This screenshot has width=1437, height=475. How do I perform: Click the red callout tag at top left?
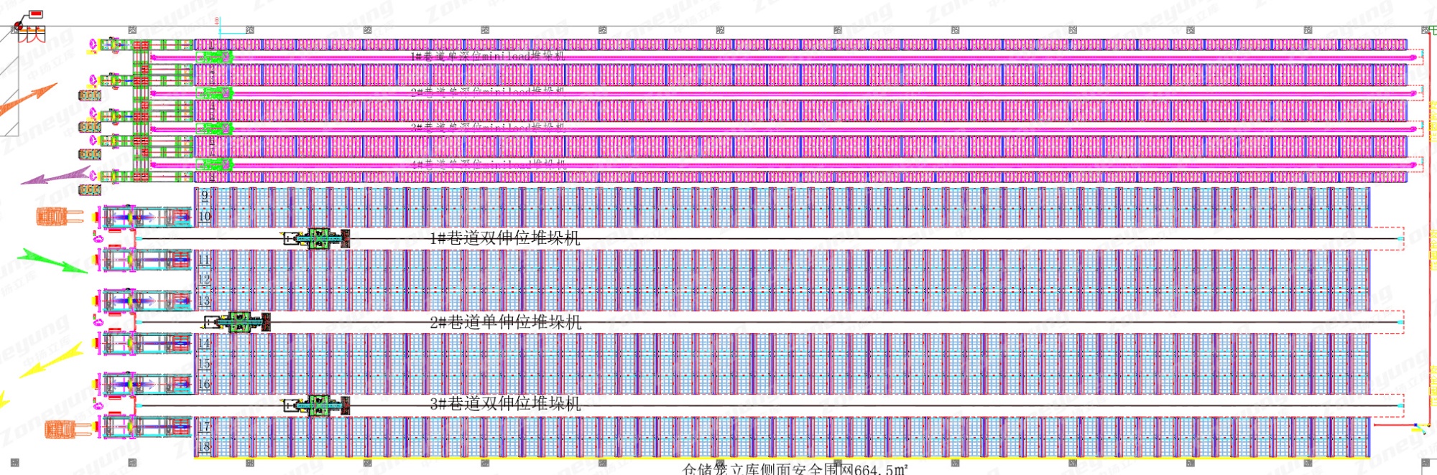(x=35, y=14)
